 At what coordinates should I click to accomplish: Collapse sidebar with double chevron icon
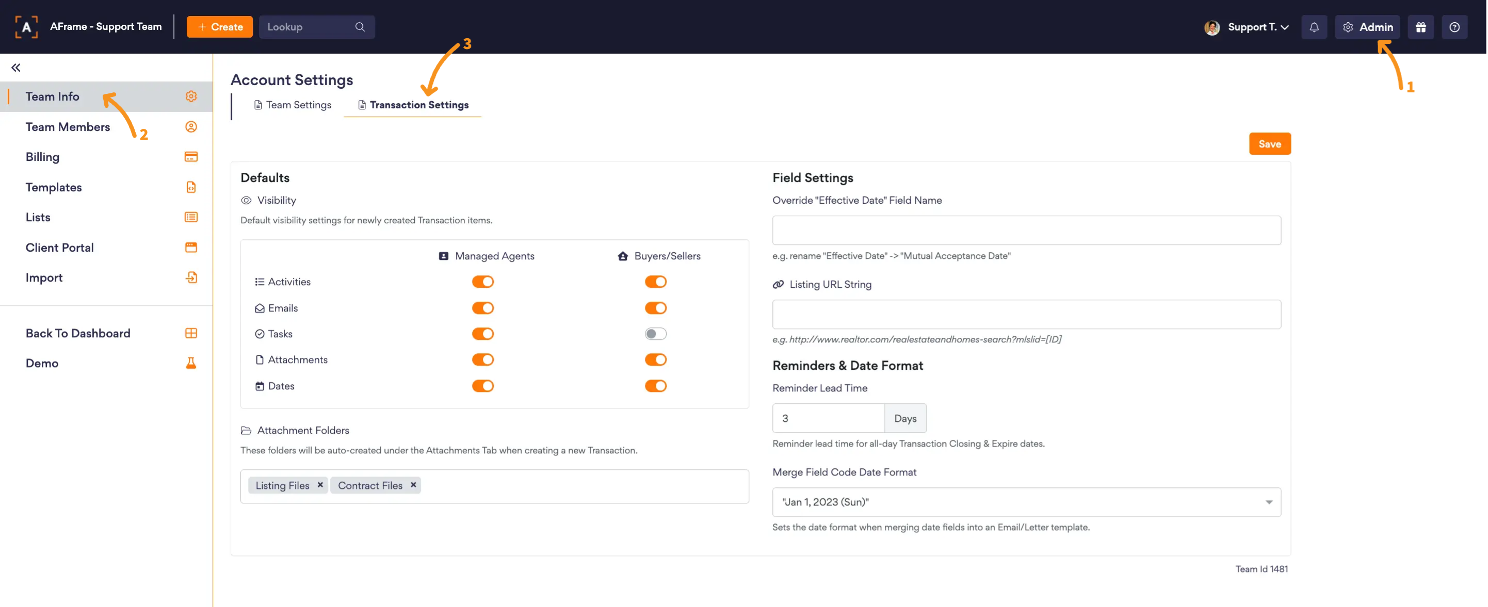pyautogui.click(x=15, y=68)
